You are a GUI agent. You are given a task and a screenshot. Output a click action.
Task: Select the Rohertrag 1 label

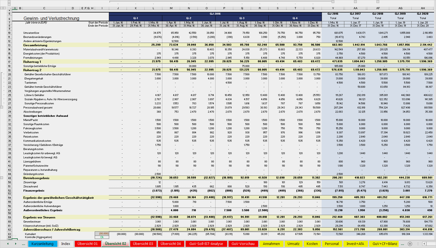coord(32,62)
